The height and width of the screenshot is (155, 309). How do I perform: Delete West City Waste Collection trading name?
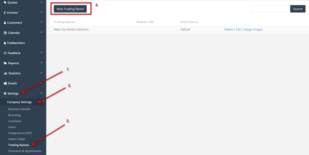pyautogui.click(x=229, y=29)
